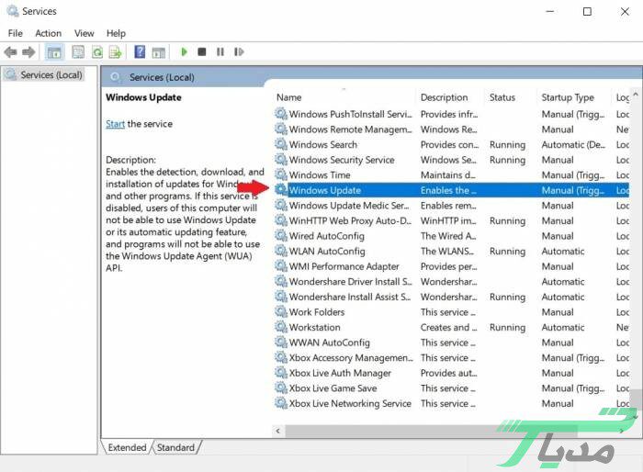Image resolution: width=643 pixels, height=472 pixels.
Task: Select the Windows Search service row
Action: (x=322, y=144)
